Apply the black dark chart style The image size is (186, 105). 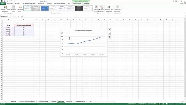click(79, 8)
